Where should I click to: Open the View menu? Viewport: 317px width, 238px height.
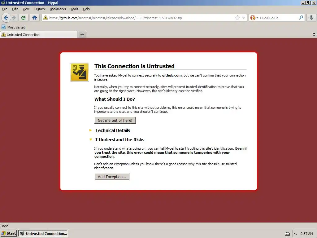(26, 9)
